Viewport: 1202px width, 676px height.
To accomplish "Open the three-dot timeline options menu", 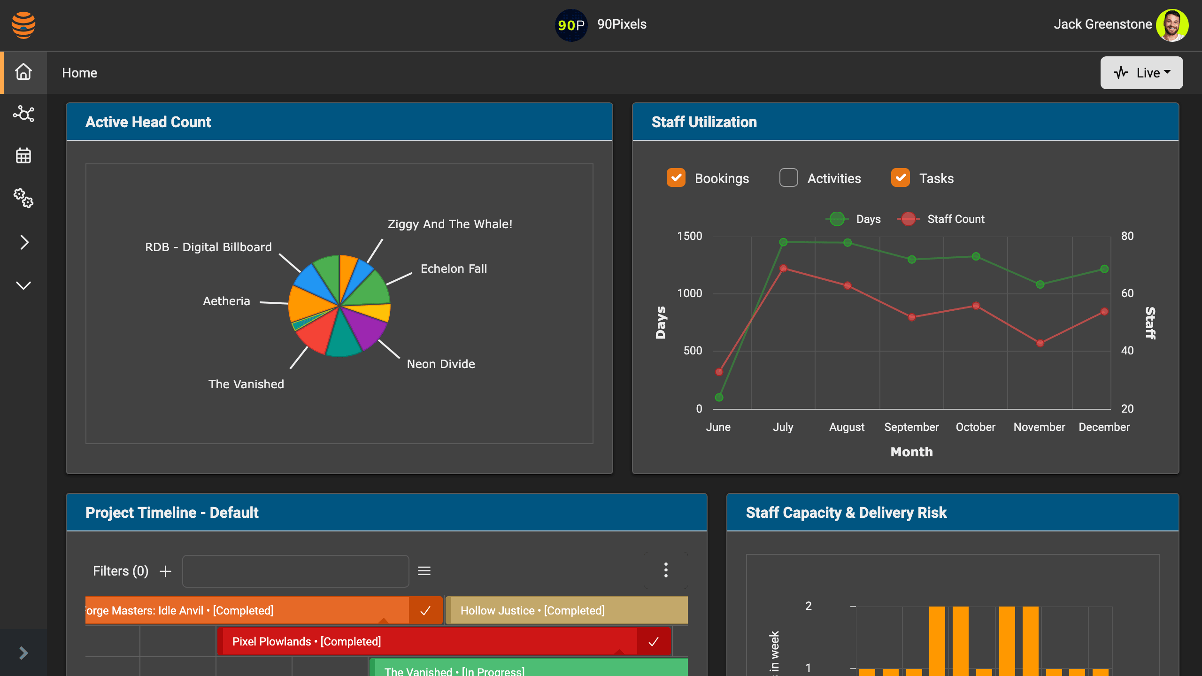I will pos(666,570).
